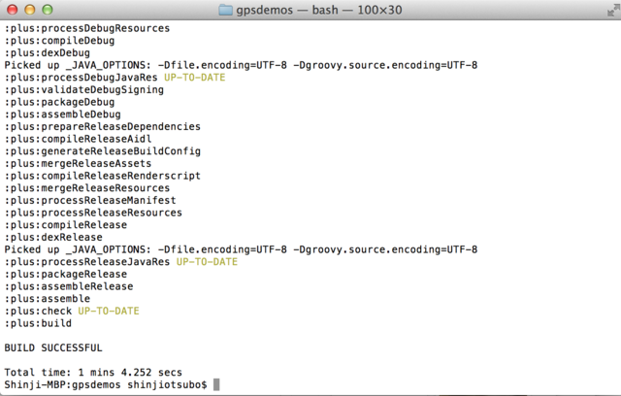Click the UP-TO-DATE label after processReleaseJavaRes
This screenshot has height=396, width=621.
tap(207, 262)
